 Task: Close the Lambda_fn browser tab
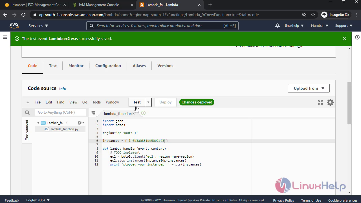(199, 5)
